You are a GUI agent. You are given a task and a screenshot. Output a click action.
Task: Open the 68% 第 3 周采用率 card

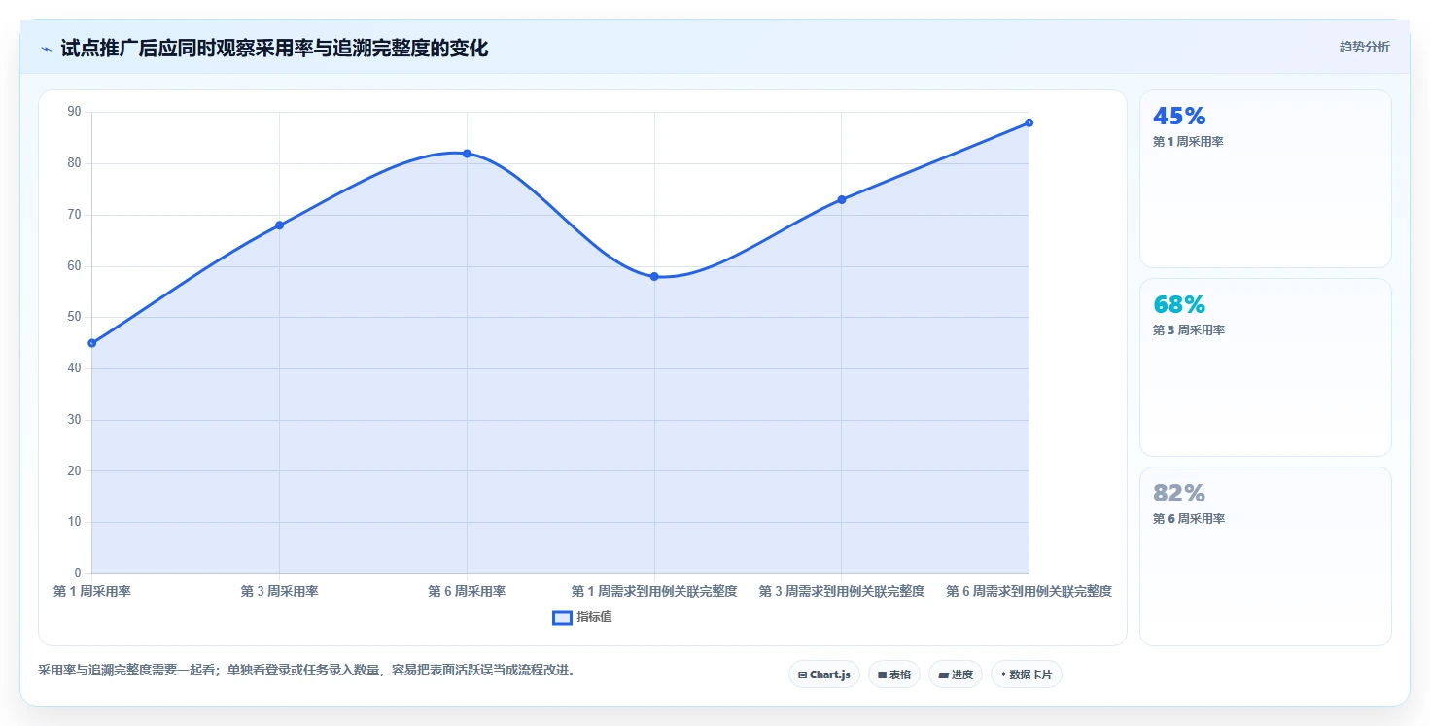tap(1265, 367)
